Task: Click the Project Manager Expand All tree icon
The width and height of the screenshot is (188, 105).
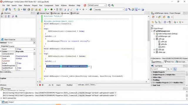Action: tap(156, 22)
